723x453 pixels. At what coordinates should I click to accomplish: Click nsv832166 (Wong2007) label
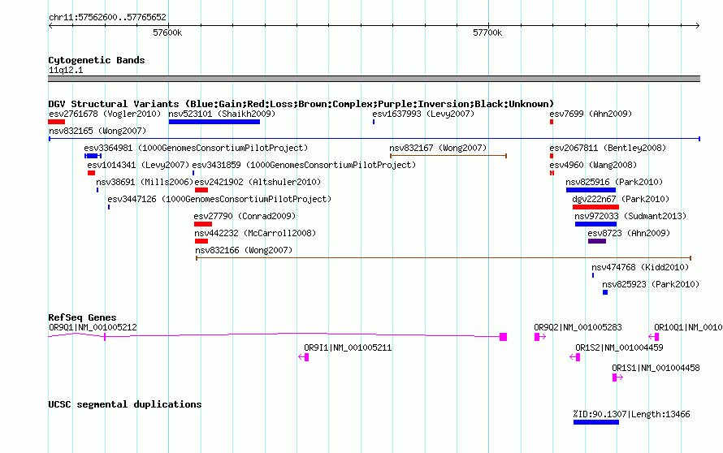pyautogui.click(x=244, y=250)
